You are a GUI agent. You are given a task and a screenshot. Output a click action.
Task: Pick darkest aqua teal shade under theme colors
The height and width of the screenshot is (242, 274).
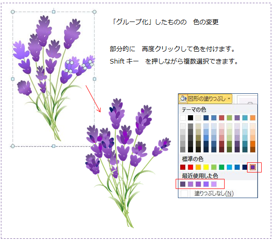tap(245, 150)
